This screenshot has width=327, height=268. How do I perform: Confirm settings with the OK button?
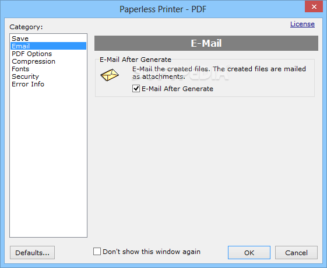coord(249,253)
